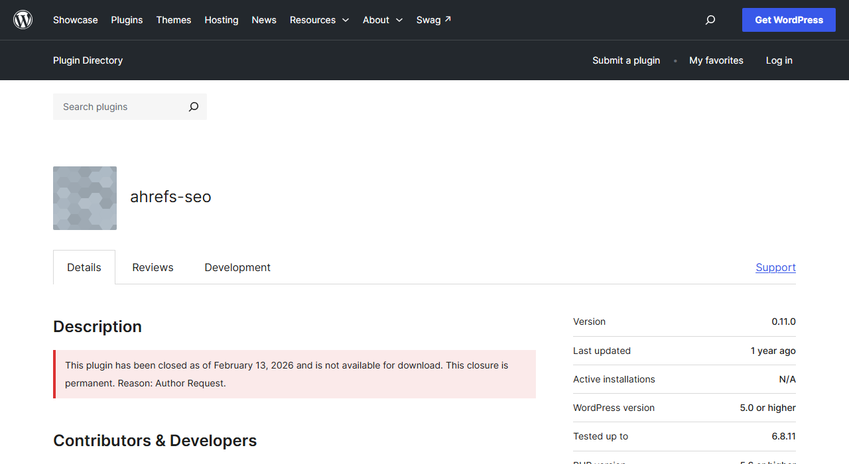Open the Support link
The image size is (849, 464).
tap(775, 267)
